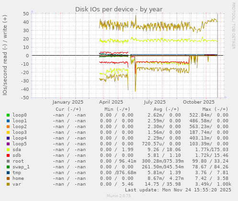Click the 'Last update: Mon Nov 24 15:55:20 2025' text
This screenshot has width=238, height=201.
(x=178, y=190)
